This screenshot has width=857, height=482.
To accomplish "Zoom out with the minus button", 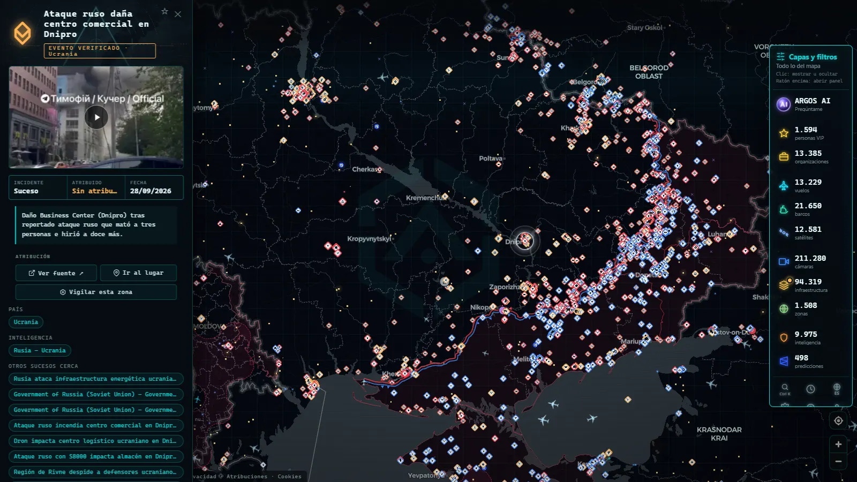I will coord(838,461).
